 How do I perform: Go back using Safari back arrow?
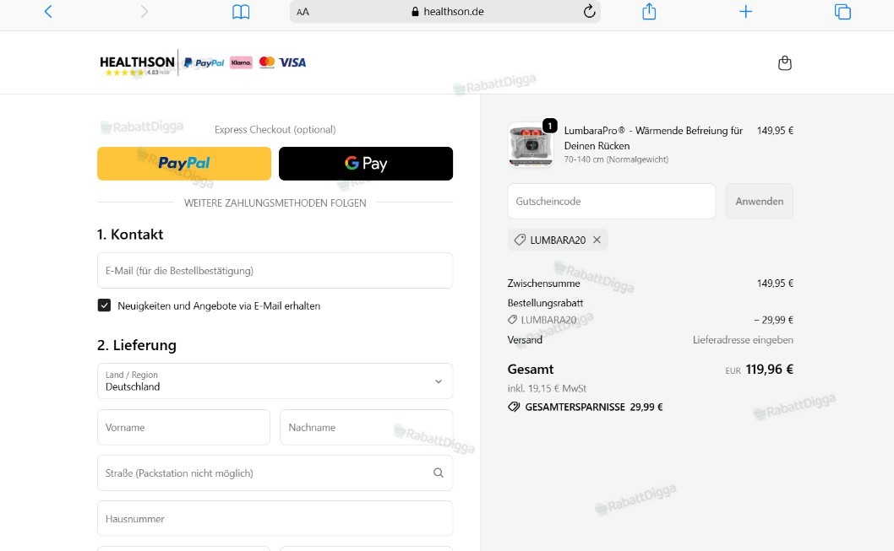[48, 11]
